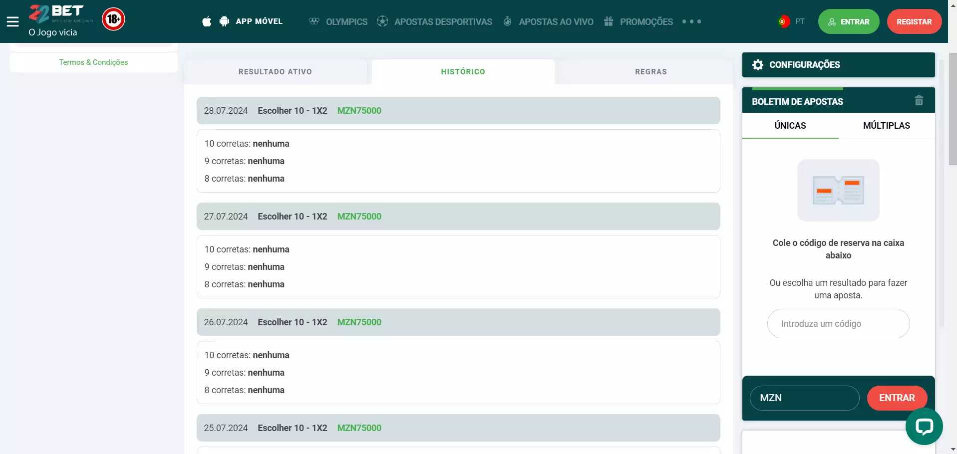Open the live chat support bubble
This screenshot has width=957, height=454.
tap(924, 426)
